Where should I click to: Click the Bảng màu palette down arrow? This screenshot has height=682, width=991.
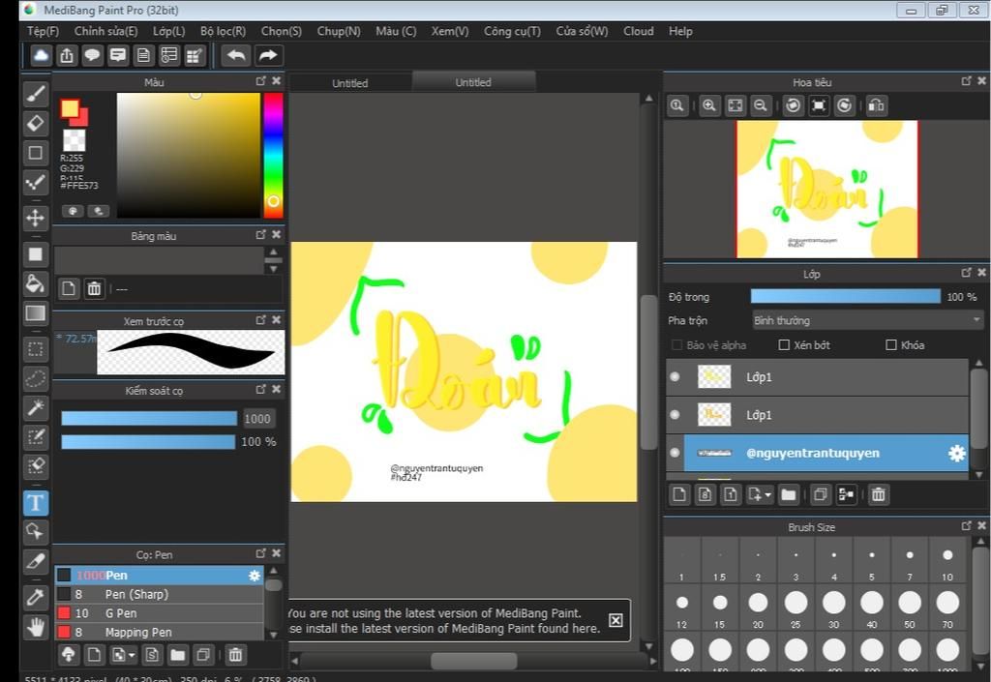273,268
